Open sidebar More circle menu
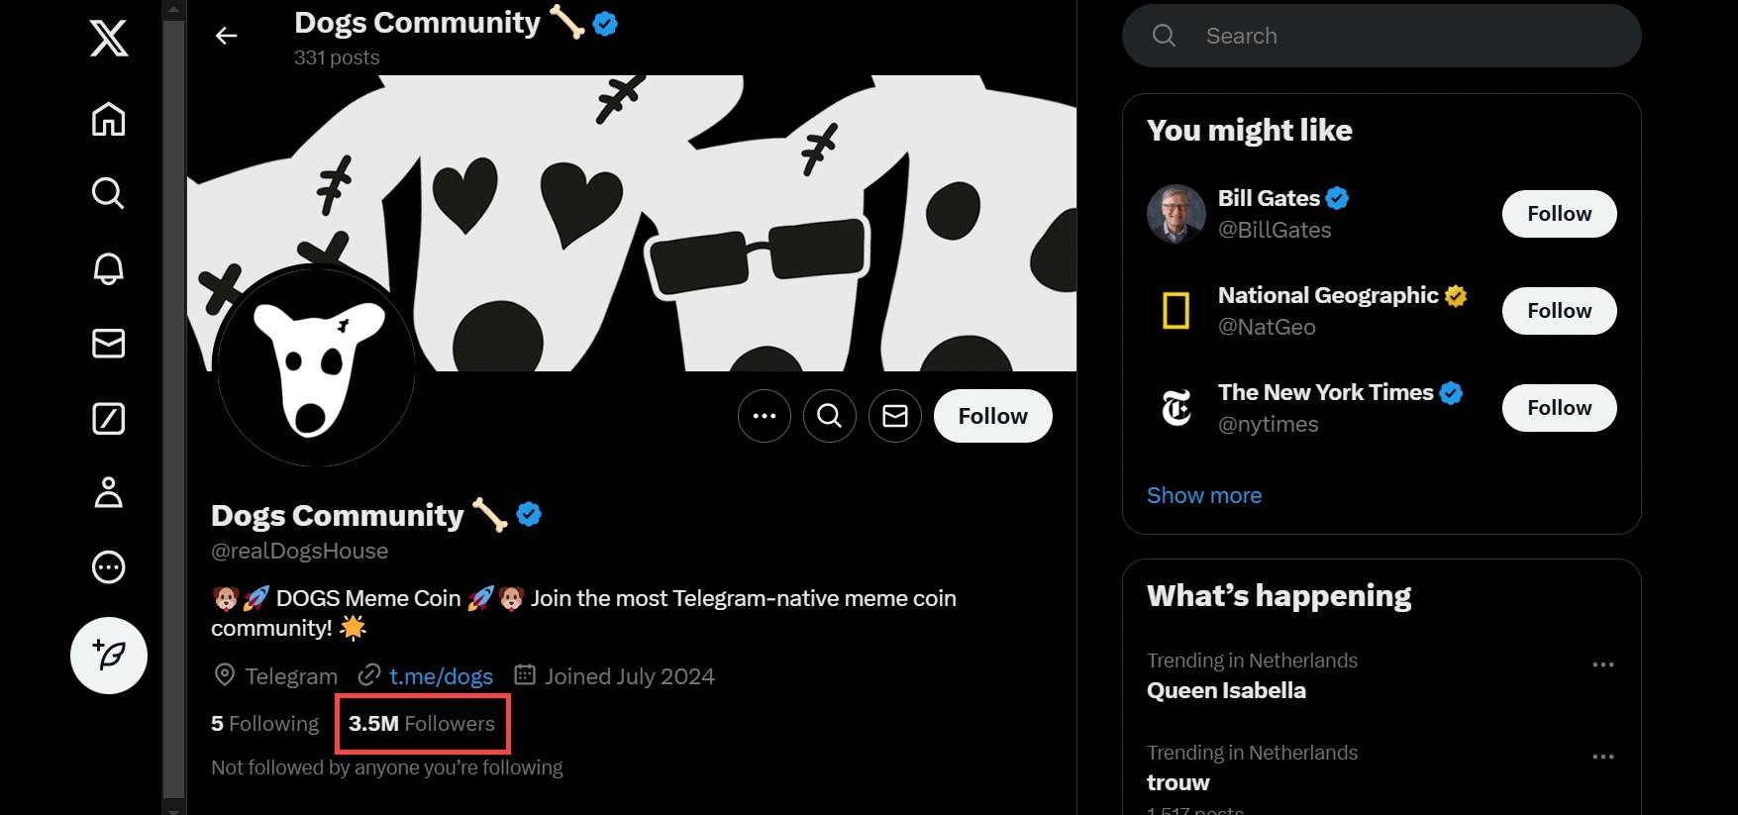 (108, 567)
